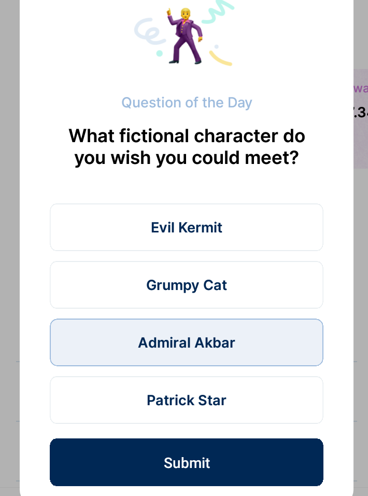Screen dimensions: 368x496
Task: Click the purple card behind the dialog
Action: [360, 145]
